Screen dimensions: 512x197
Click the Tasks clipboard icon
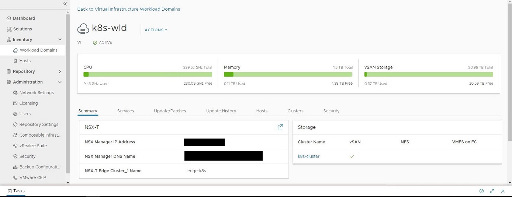(x=10, y=191)
